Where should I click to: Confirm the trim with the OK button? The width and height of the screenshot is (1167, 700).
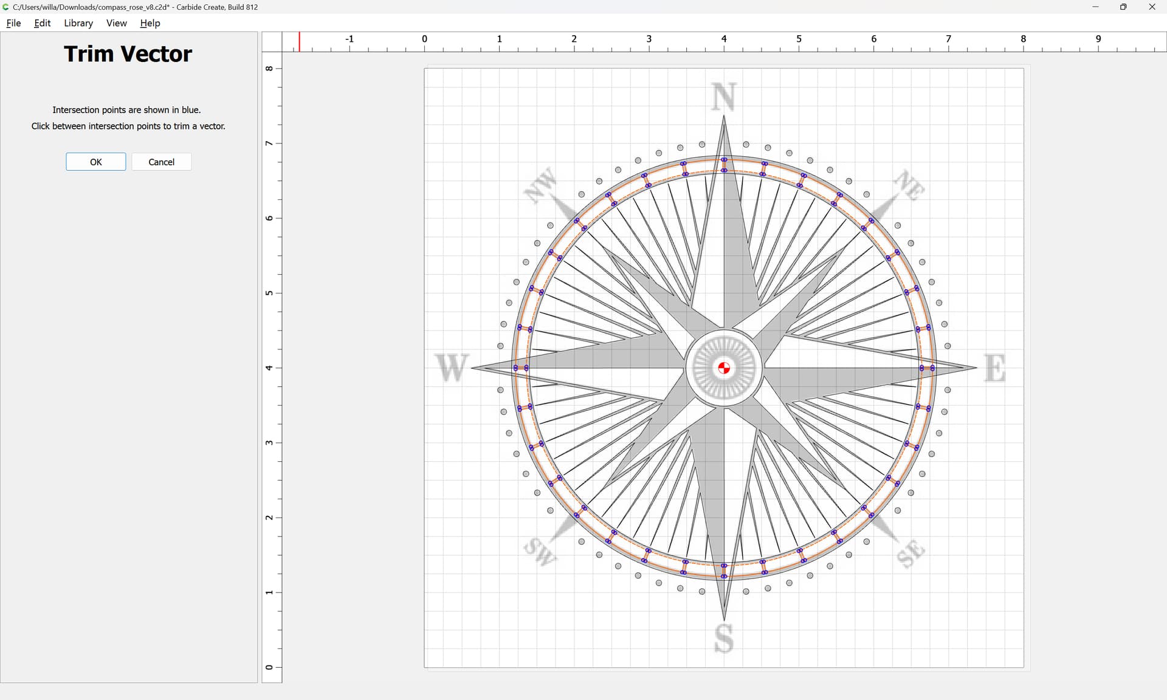[x=96, y=162]
